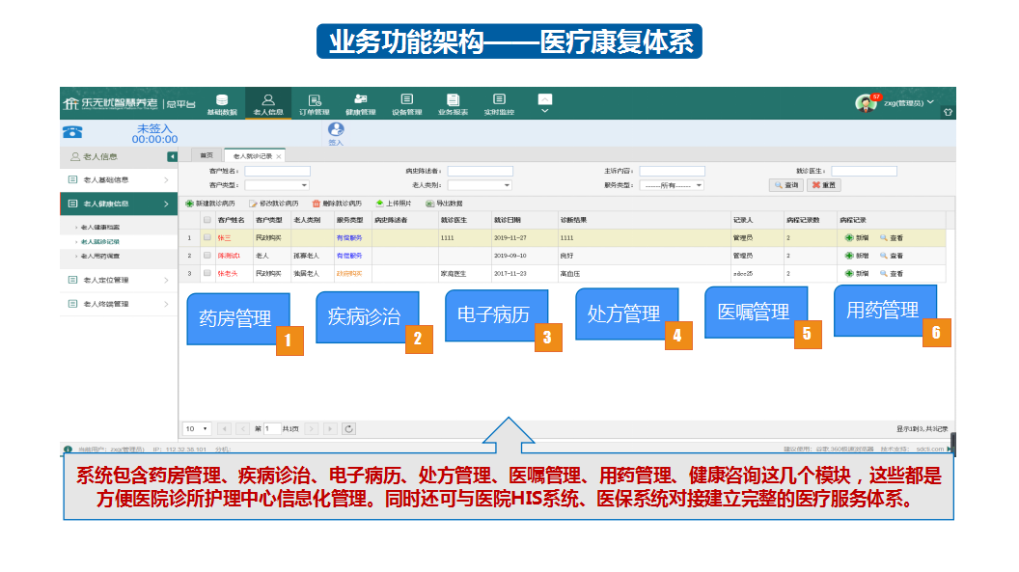
Task: Focus the 就诊医生 input field
Action: (864, 172)
